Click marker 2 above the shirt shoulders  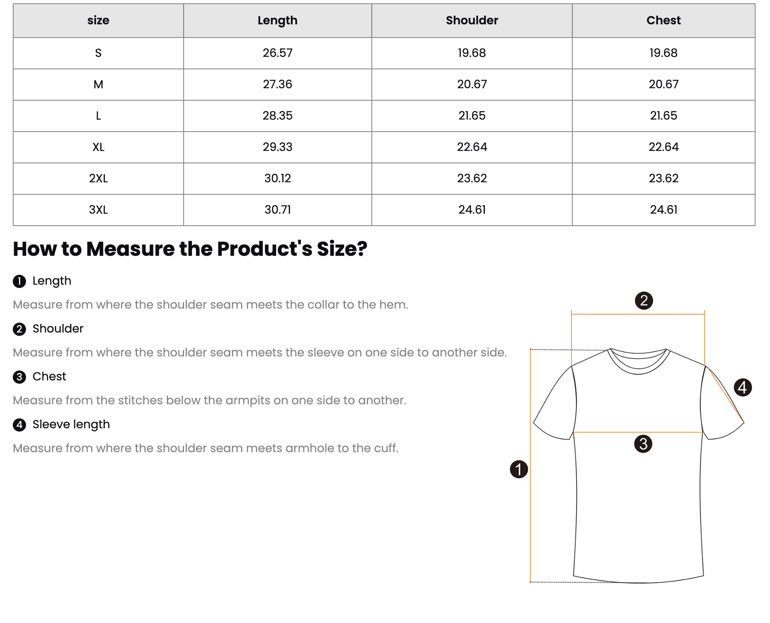pos(644,300)
